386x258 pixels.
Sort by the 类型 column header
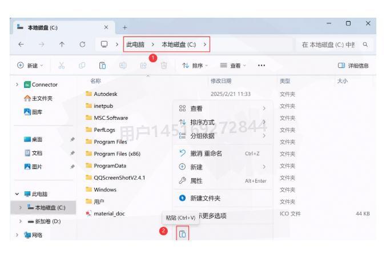pyautogui.click(x=285, y=80)
